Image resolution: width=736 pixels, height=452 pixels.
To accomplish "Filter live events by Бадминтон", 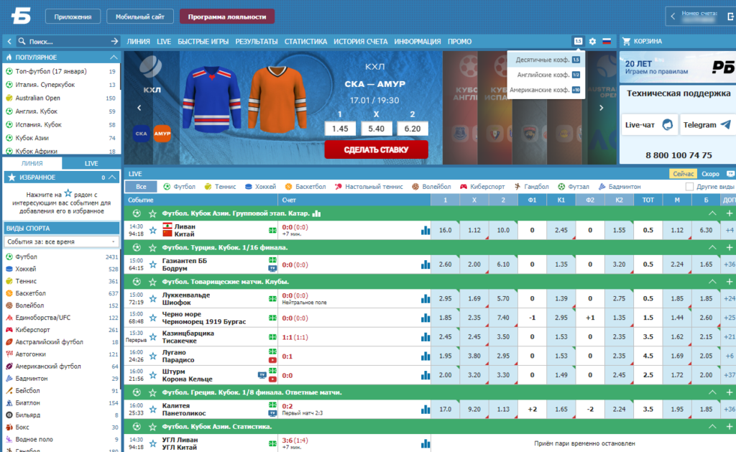I will (620, 187).
